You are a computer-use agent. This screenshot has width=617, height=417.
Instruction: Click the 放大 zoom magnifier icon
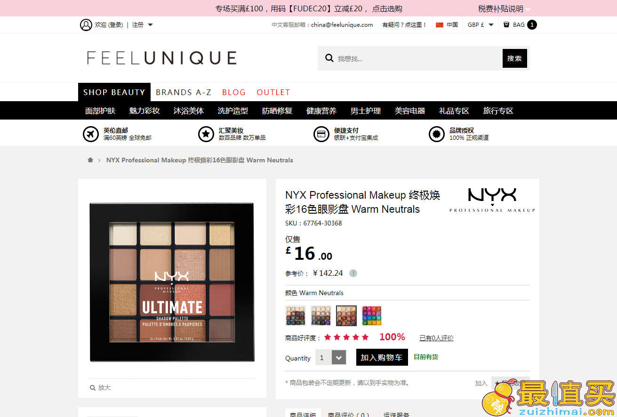93,388
